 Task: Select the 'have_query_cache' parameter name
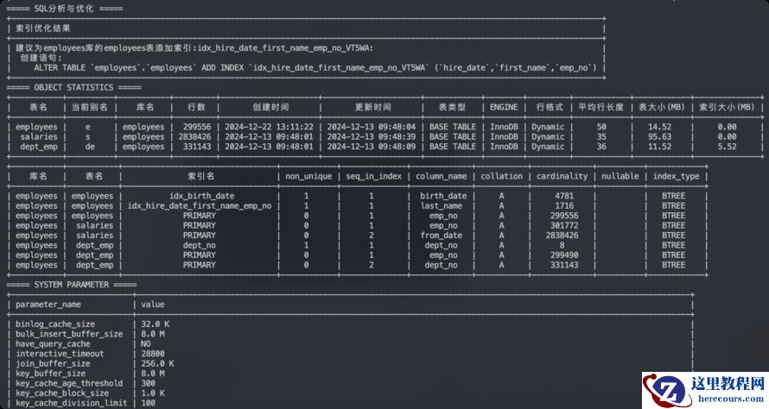(x=53, y=344)
